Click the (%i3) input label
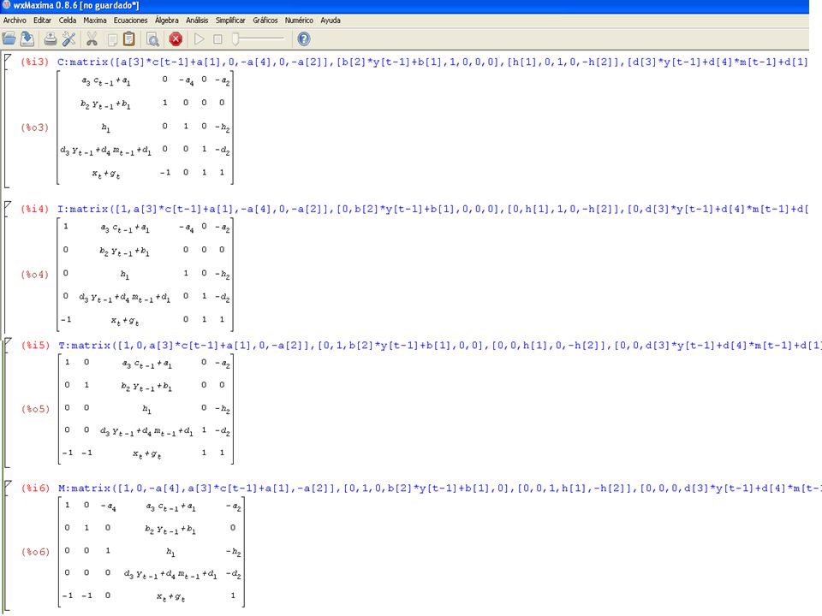 tap(34, 62)
